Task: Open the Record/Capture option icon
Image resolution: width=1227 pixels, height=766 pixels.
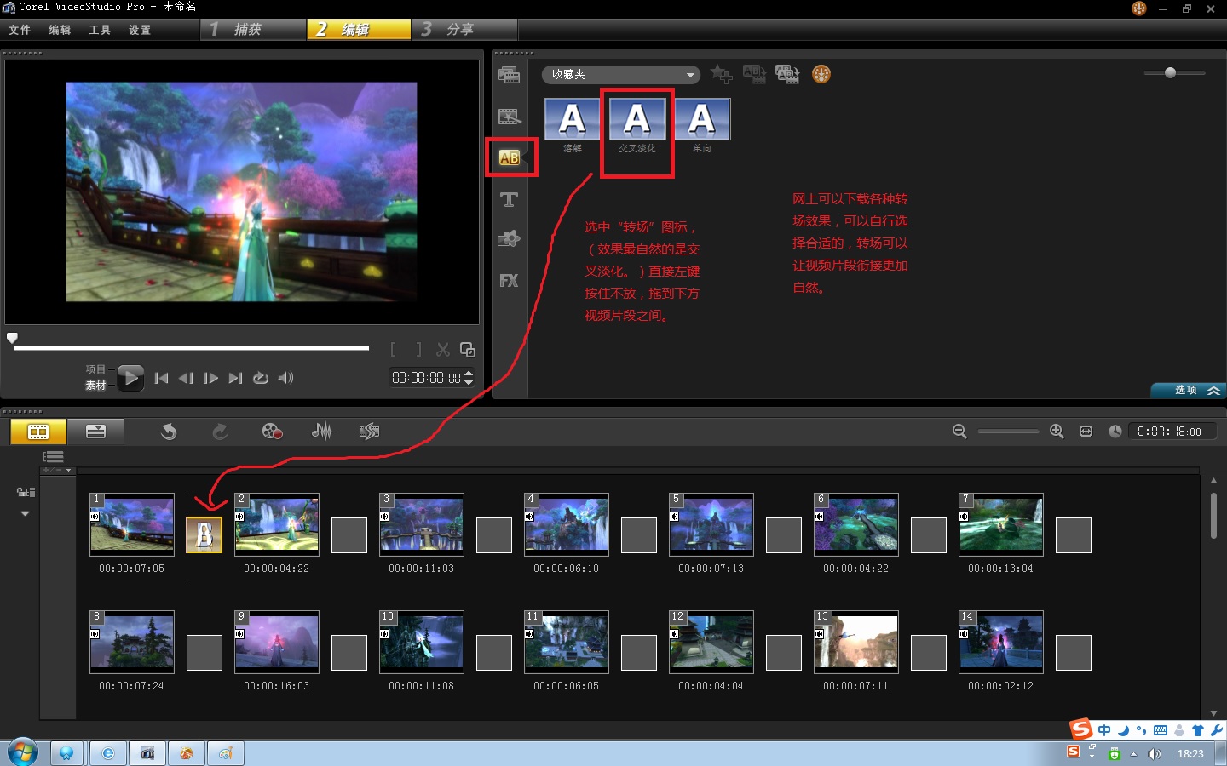Action: click(x=272, y=432)
